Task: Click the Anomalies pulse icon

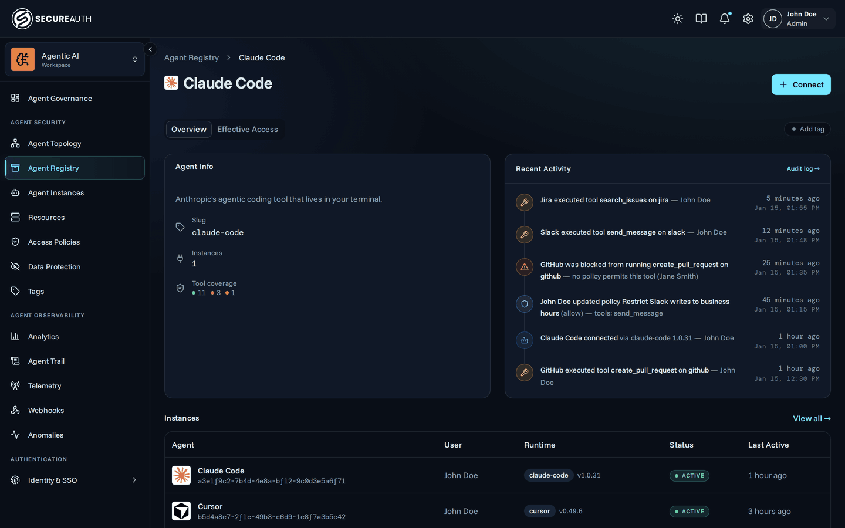Action: point(15,435)
